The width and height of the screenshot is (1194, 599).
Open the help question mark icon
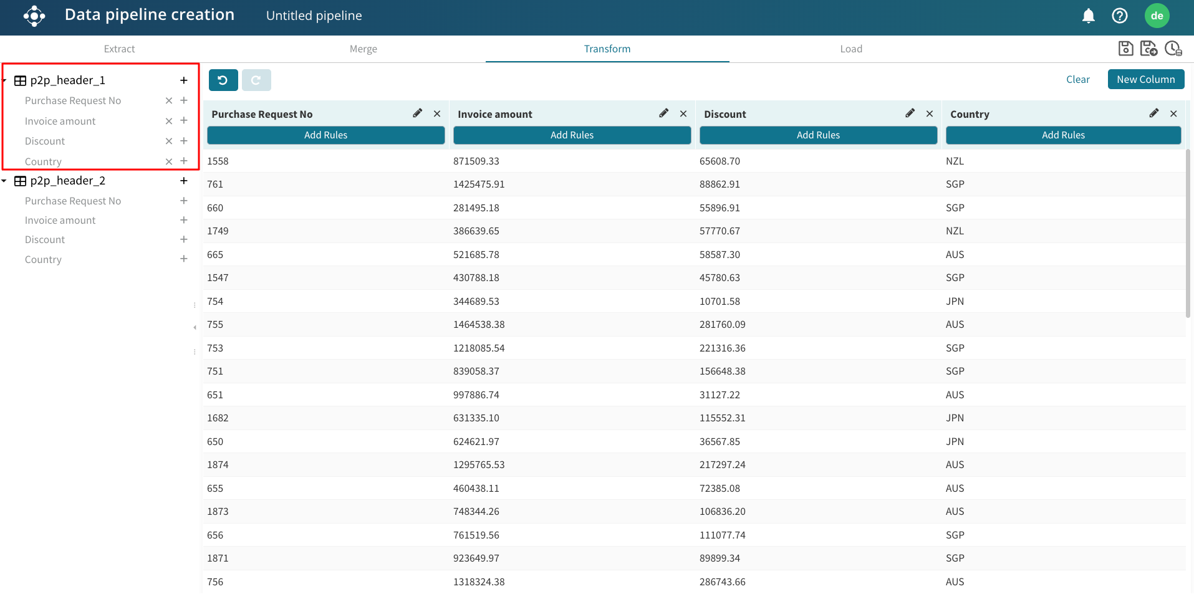pos(1119,16)
